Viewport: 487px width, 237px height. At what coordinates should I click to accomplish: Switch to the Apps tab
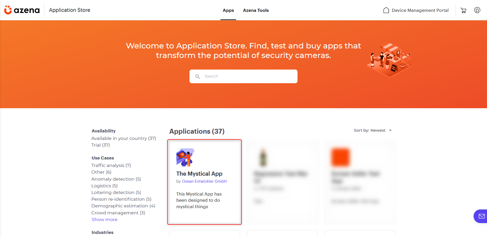click(x=228, y=10)
